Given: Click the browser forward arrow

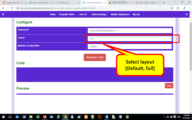Looking at the screenshot, I should (7, 8).
